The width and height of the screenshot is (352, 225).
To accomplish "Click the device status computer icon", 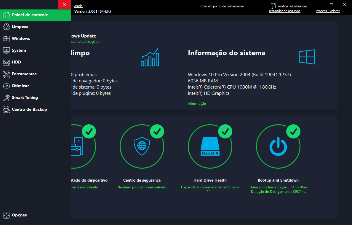I will point(77,146).
